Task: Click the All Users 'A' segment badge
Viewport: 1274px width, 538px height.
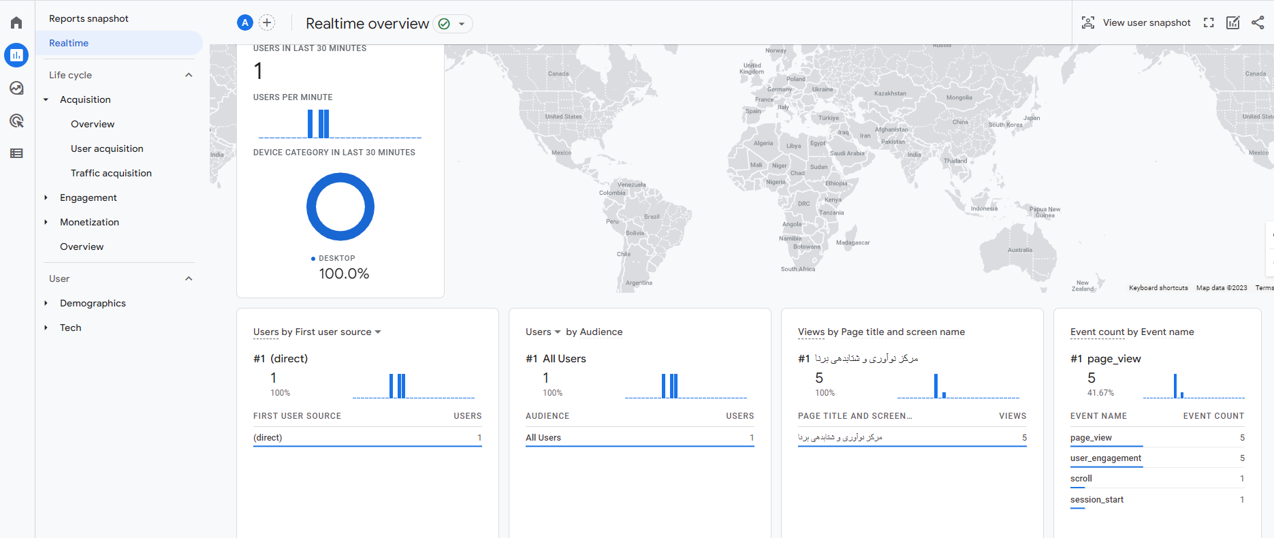Action: (x=245, y=22)
